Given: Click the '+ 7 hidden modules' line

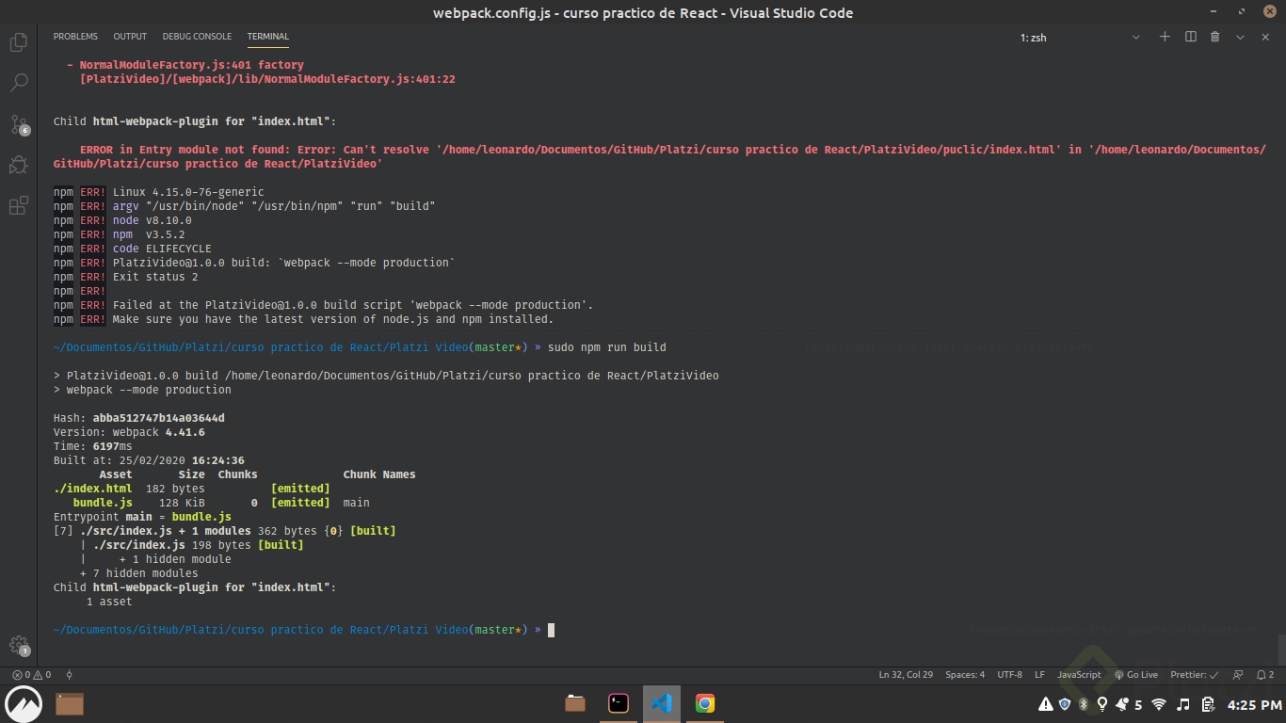Looking at the screenshot, I should [x=138, y=573].
